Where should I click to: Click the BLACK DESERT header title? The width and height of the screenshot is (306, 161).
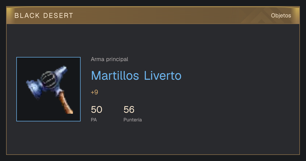[44, 16]
